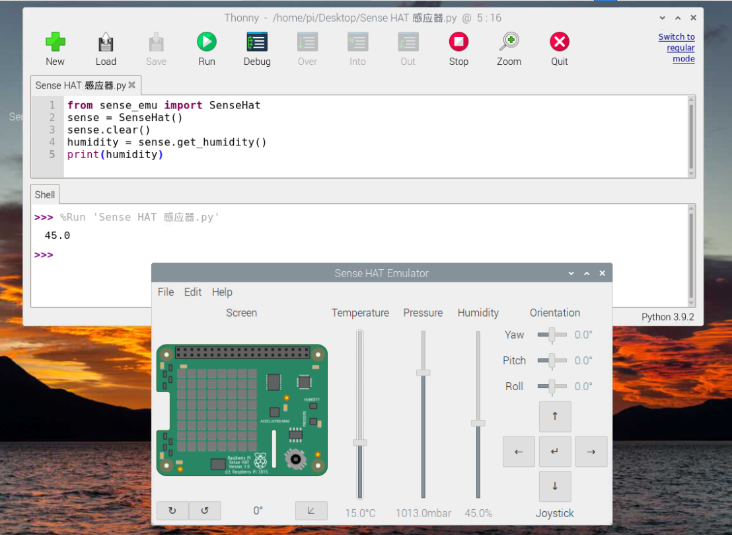Open the emulator Edit menu
The height and width of the screenshot is (535, 732).
193,292
